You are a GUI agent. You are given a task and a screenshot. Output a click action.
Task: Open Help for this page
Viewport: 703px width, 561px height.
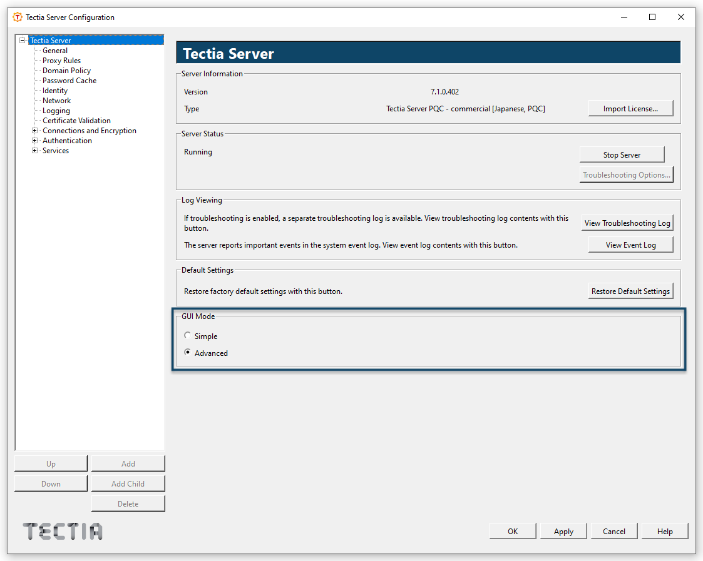point(665,531)
